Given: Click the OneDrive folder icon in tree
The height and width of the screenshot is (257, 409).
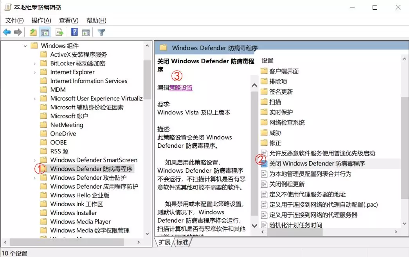Looking at the screenshot, I should [43, 133].
